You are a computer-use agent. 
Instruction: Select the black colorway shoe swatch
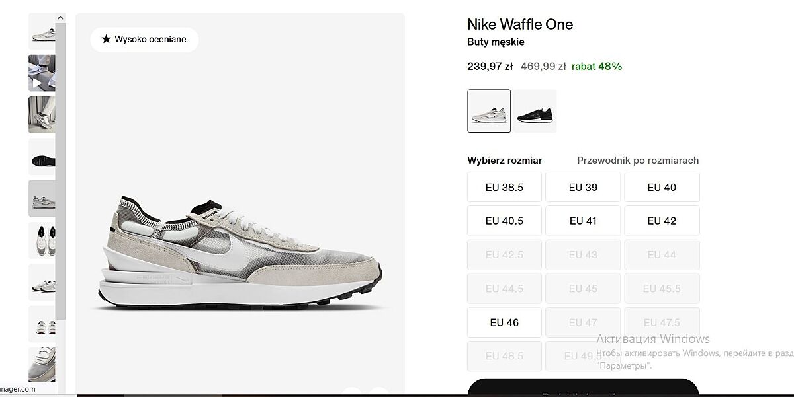(x=535, y=112)
